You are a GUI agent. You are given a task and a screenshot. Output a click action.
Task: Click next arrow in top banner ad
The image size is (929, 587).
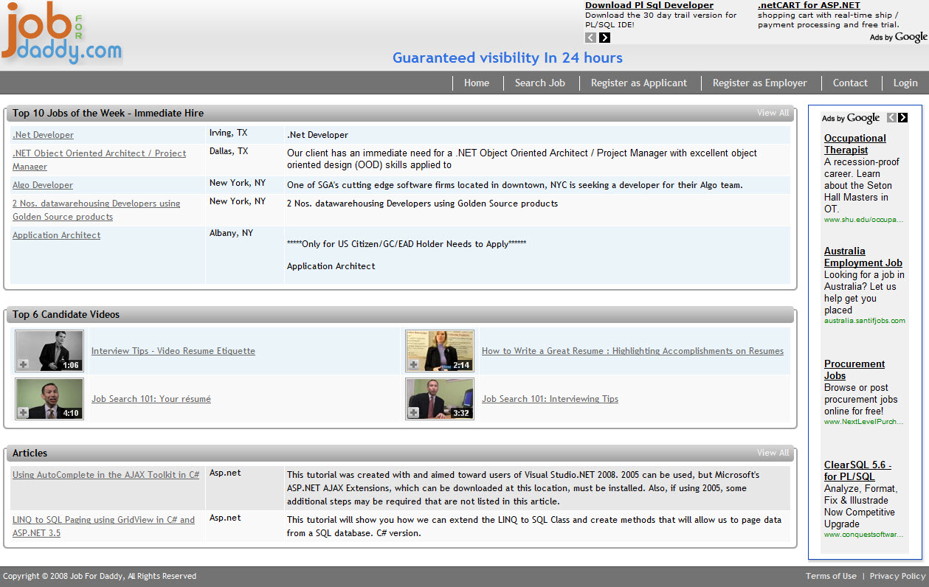(x=604, y=38)
